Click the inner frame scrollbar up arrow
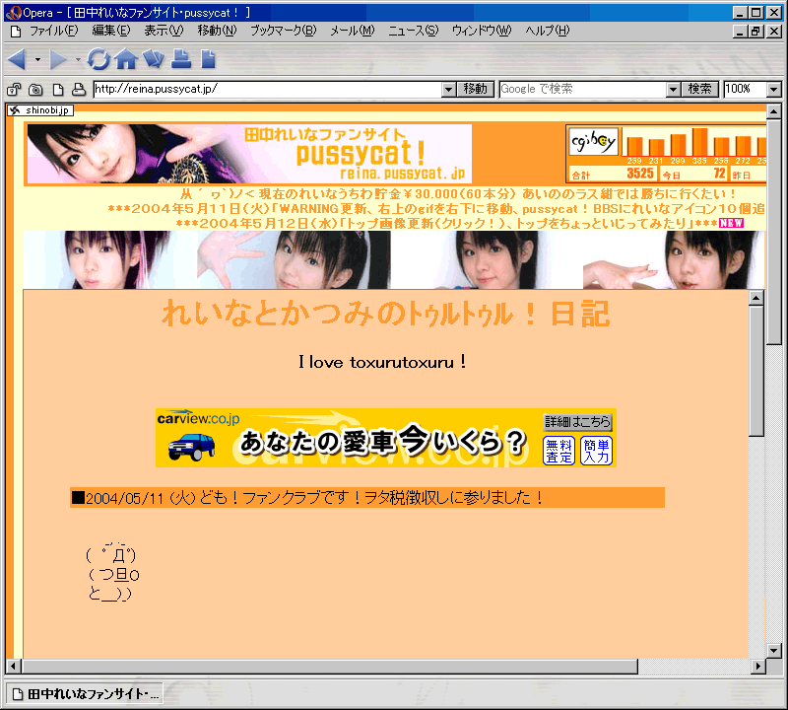 [x=756, y=298]
